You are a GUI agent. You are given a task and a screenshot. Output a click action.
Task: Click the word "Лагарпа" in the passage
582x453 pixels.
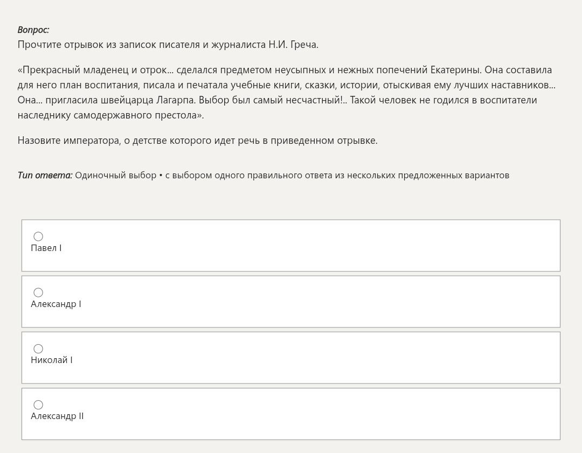click(176, 100)
